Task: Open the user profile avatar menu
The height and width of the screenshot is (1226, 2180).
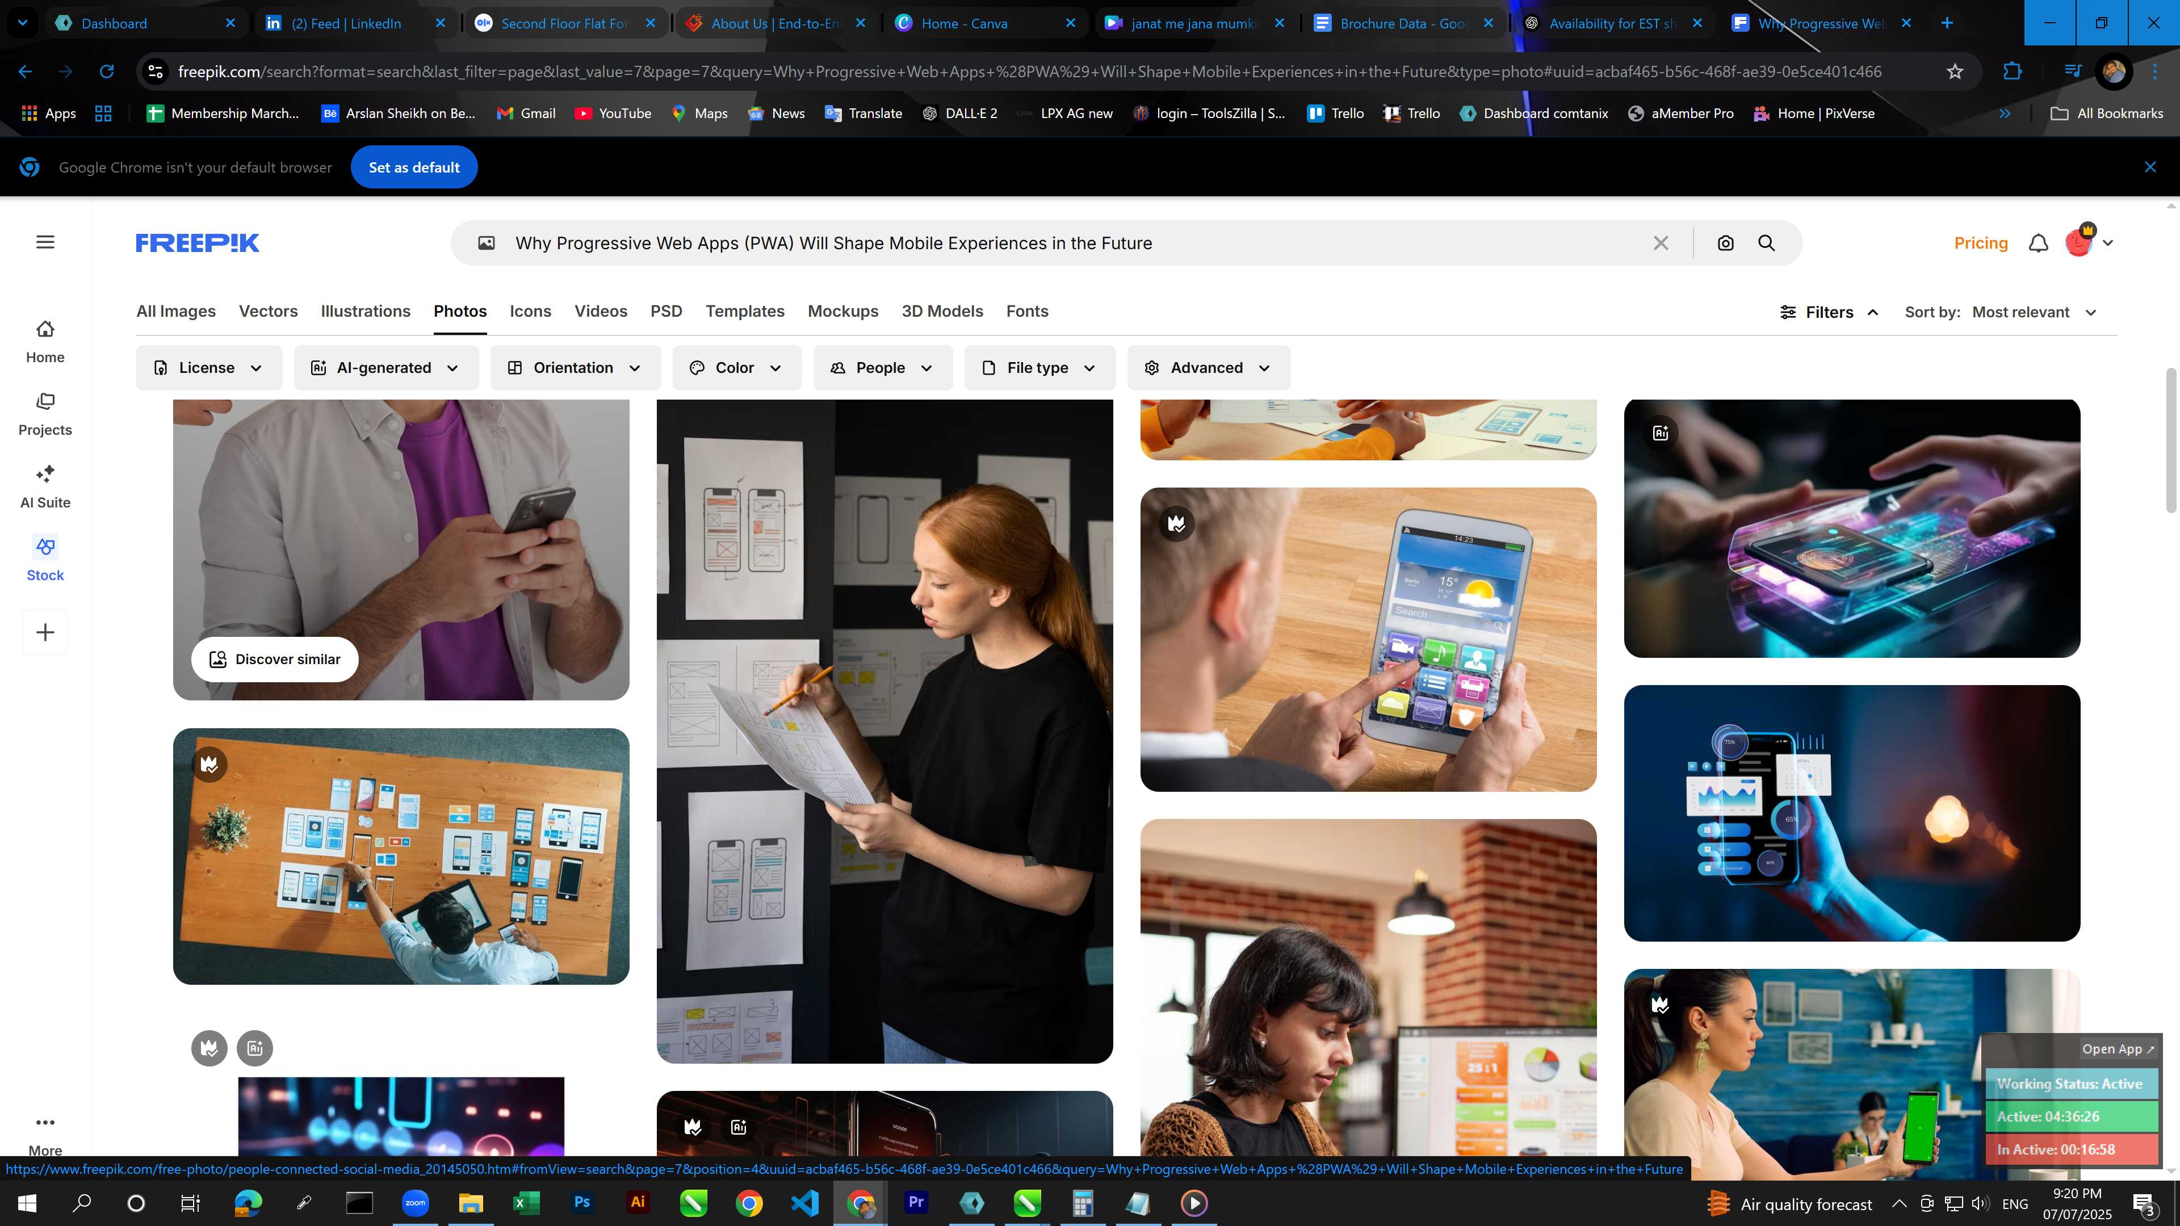Action: click(2089, 242)
